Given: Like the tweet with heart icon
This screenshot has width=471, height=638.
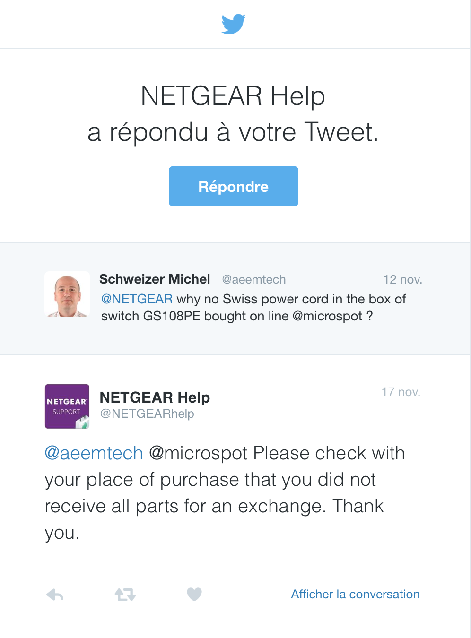Looking at the screenshot, I should point(194,594).
